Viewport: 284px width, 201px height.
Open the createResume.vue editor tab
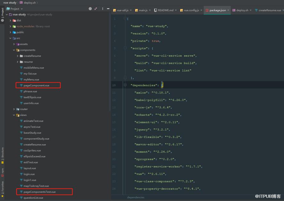(268, 10)
